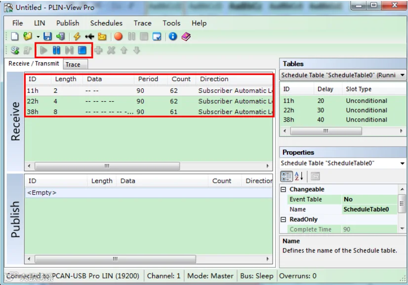Open the Properties schedule table dropdown
The width and height of the screenshot is (408, 285).
[x=402, y=163]
